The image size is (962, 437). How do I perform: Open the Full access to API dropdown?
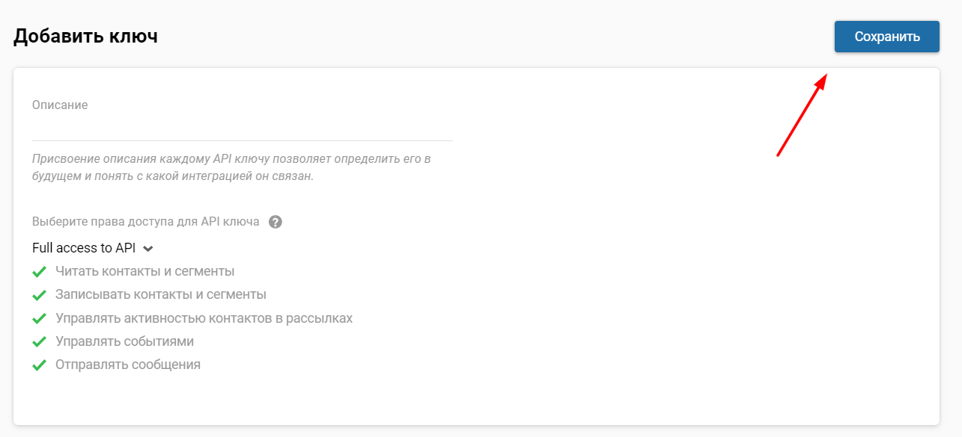tap(84, 248)
